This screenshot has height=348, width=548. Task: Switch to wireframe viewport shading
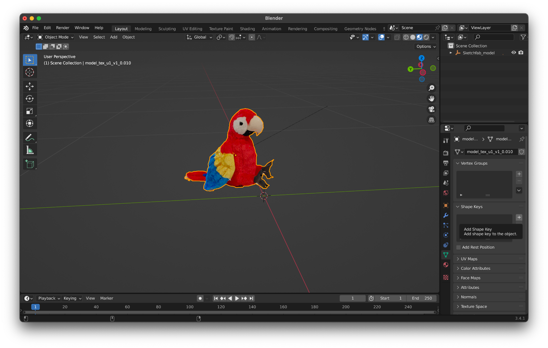click(406, 37)
